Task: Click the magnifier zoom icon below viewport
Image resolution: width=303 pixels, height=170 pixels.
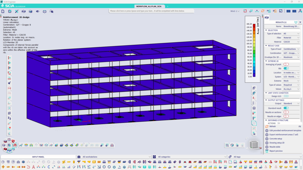Action: point(227,145)
